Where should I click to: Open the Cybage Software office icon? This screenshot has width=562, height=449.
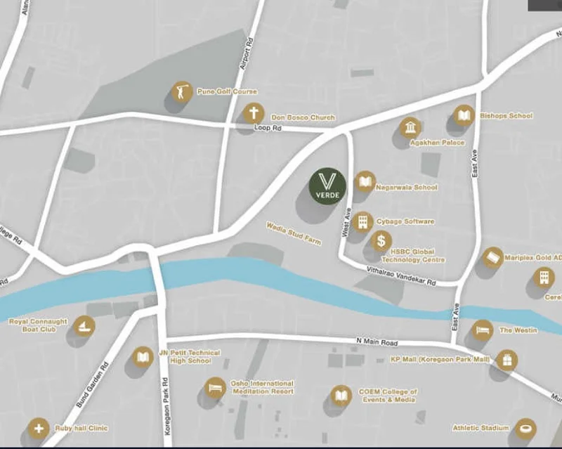pos(362,222)
